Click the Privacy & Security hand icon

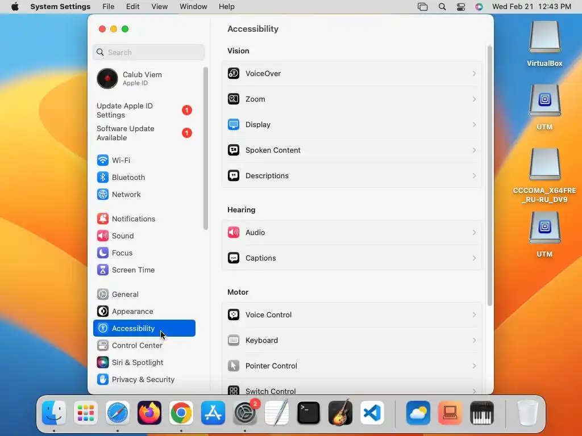(x=103, y=380)
